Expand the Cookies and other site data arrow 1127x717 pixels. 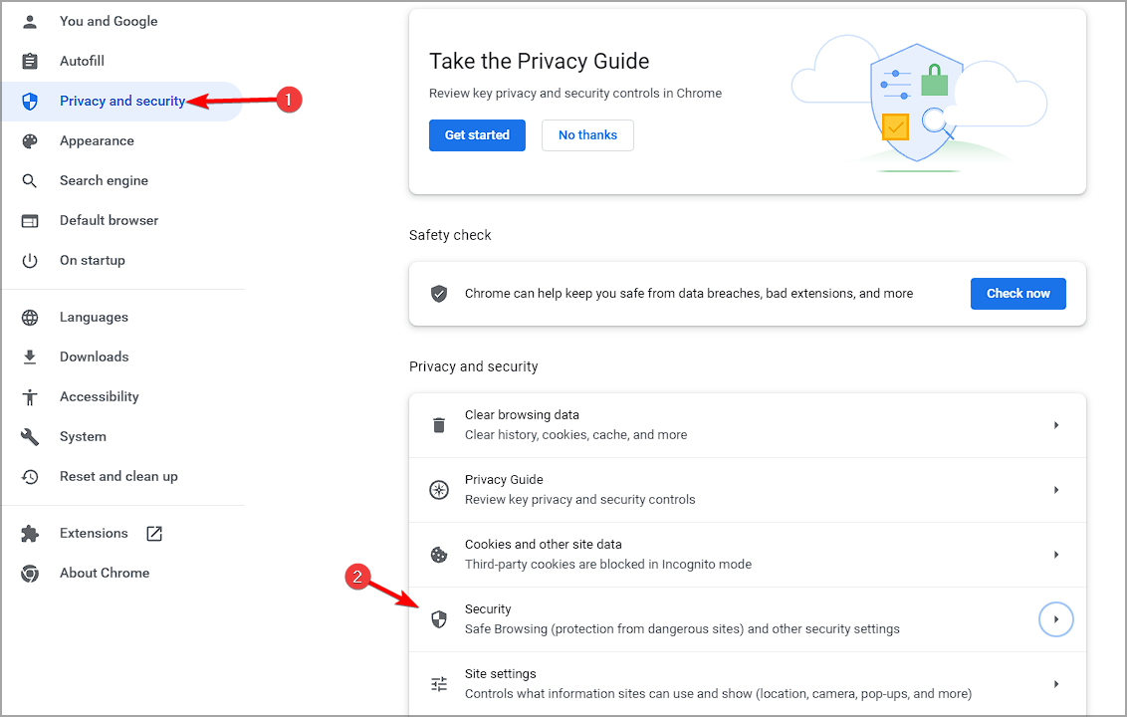1055,555
